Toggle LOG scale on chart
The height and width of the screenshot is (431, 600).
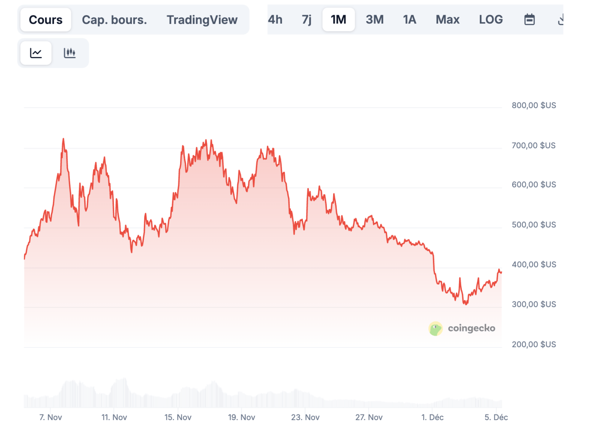491,20
